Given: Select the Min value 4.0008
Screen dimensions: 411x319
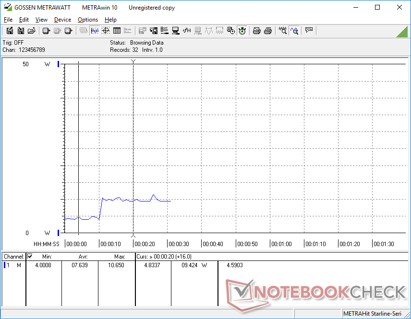Looking at the screenshot, I should tap(43, 265).
